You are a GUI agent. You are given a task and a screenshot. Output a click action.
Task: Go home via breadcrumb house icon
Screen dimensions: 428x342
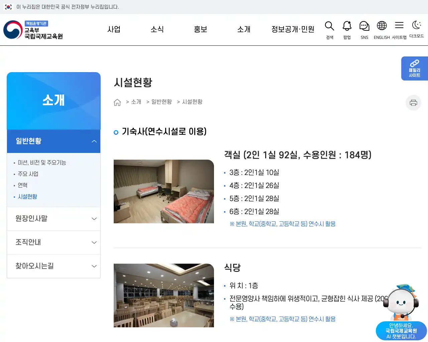pos(117,102)
